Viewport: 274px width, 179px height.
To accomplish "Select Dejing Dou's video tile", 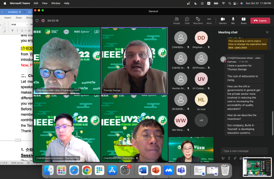I will [x=134, y=128].
